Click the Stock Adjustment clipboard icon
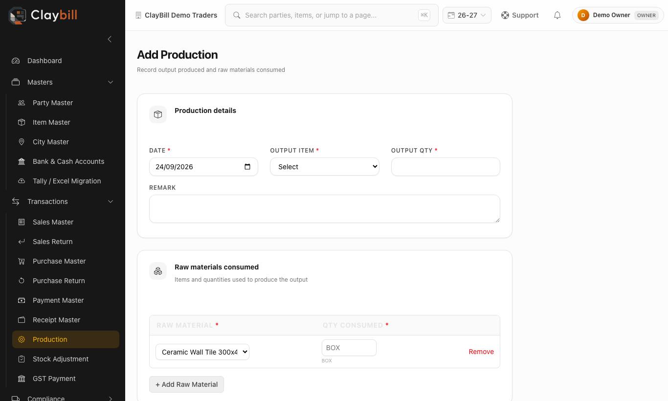Screen dimensions: 668x401 22,359
